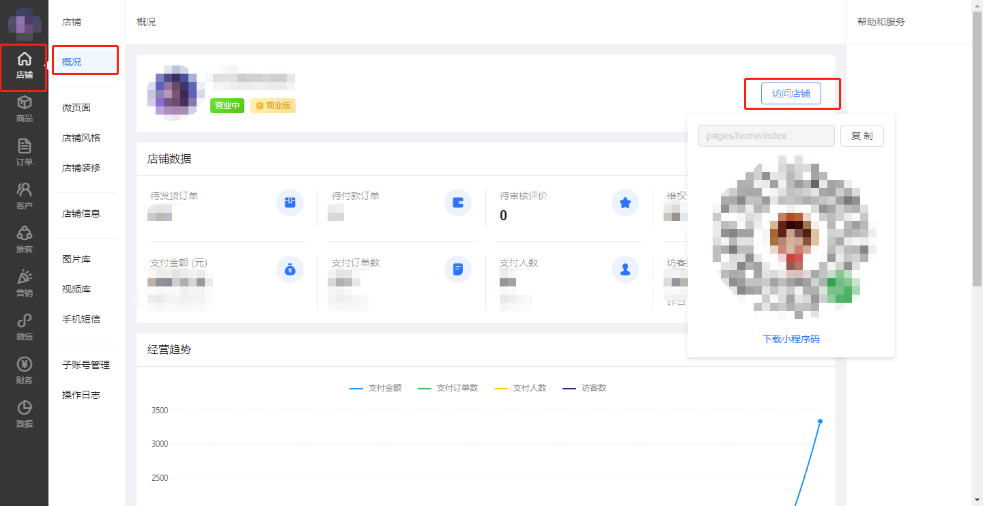Viewport: 983px width, 506px height.
Task: Open 子账号管理 menu item
Action: tap(86, 365)
